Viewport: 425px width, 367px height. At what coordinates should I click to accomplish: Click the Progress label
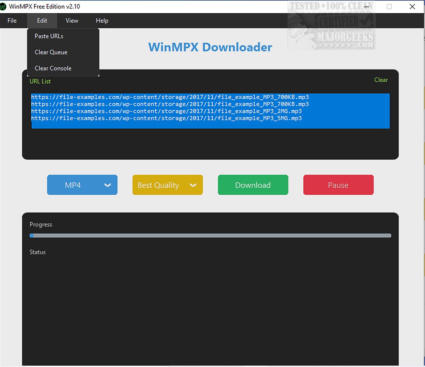coord(41,224)
